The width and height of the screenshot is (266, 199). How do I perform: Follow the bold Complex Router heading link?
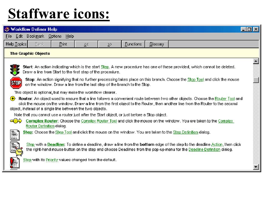(x=42, y=121)
